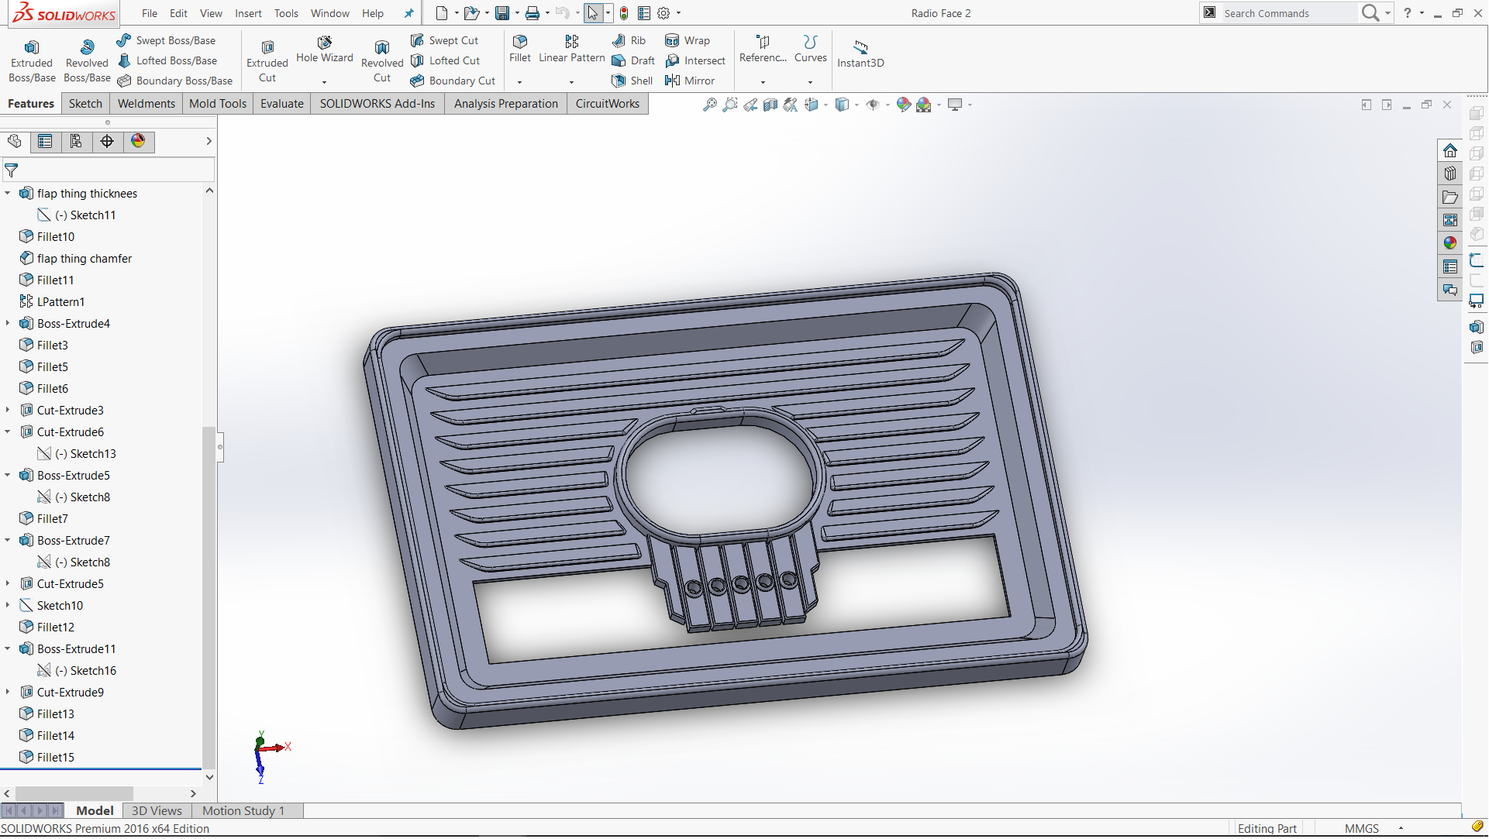Apply the Fillet tool
This screenshot has height=839, width=1489.
point(520,49)
